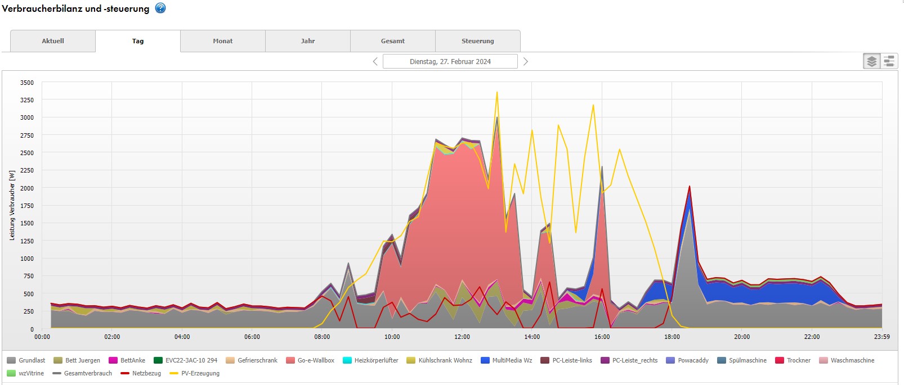Toggle Gesamtverbrauch line in legend
Image resolution: width=904 pixels, height=385 pixels.
[82, 373]
